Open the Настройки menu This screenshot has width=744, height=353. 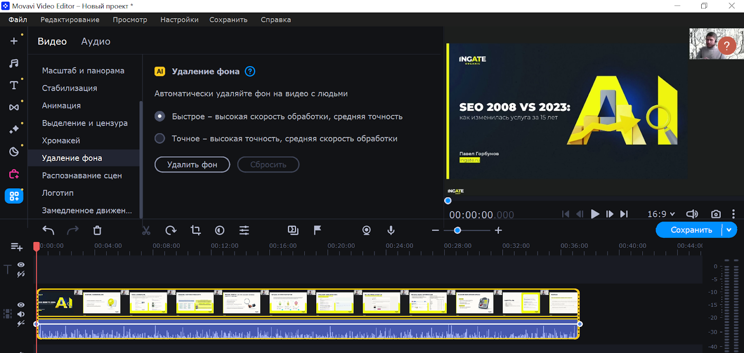point(179,20)
